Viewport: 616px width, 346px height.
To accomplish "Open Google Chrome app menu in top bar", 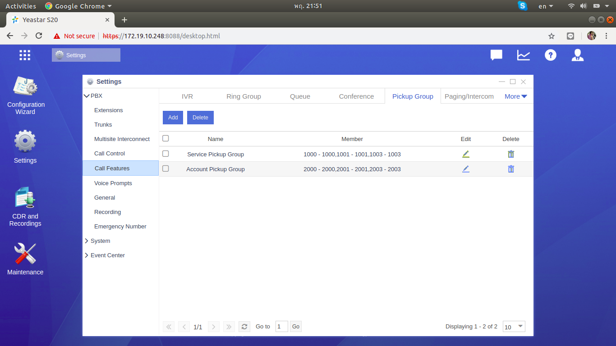I will (78, 6).
